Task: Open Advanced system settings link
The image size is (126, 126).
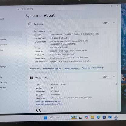Action: click(x=93, y=68)
